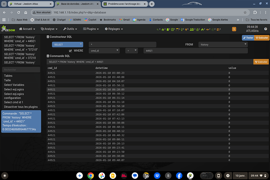The image size is (270, 180).
Task: Click the blue Tester button
Action: click(248, 38)
